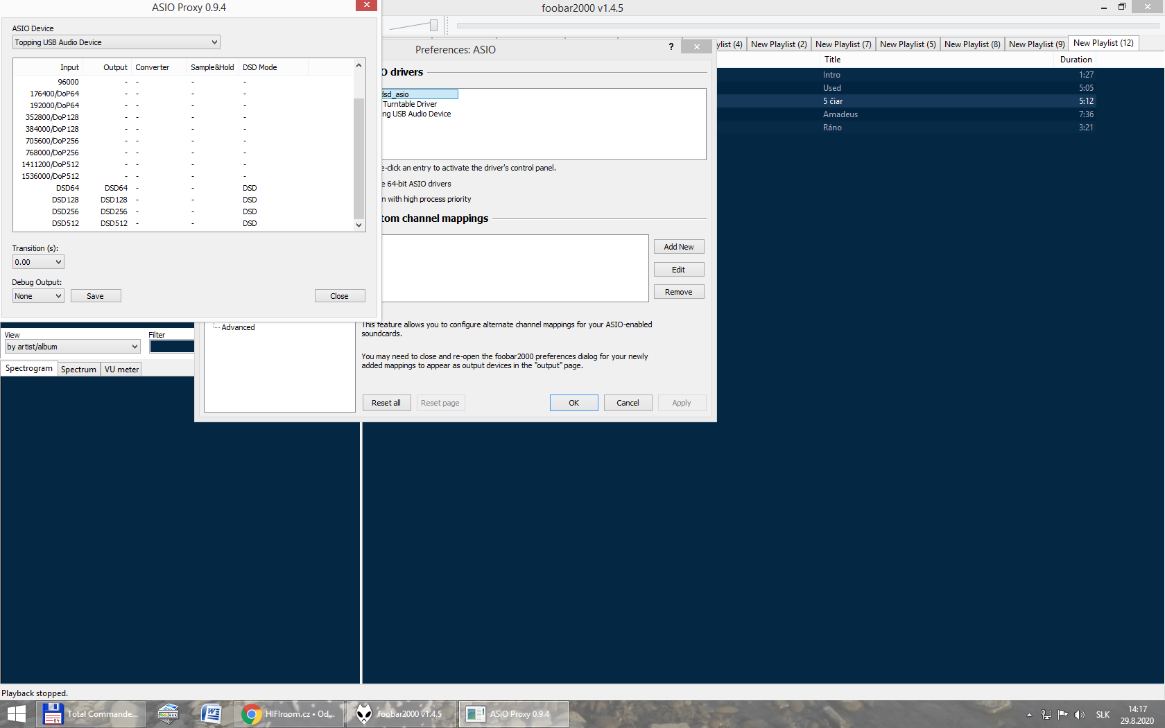Viewport: 1165px width, 728px height.
Task: Open the Action Center flag icon
Action: (1062, 714)
